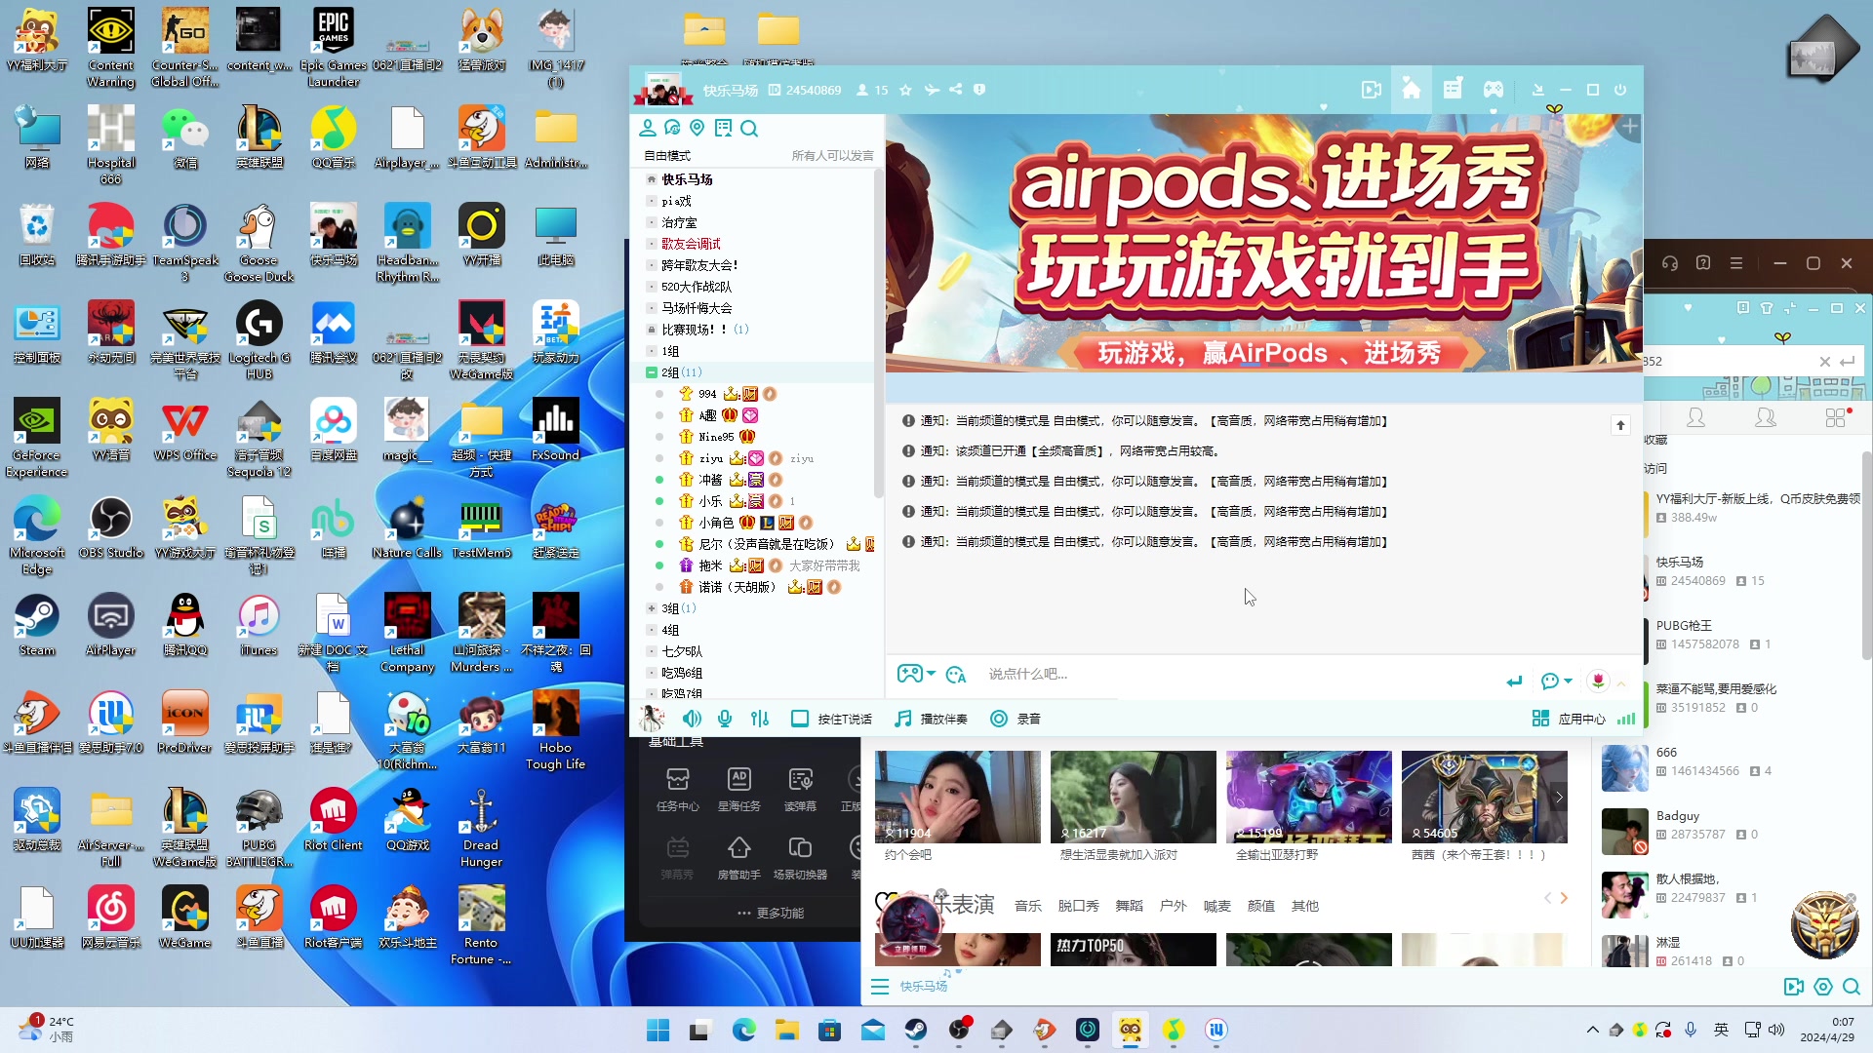Expand the 3组 channel group

point(652,608)
